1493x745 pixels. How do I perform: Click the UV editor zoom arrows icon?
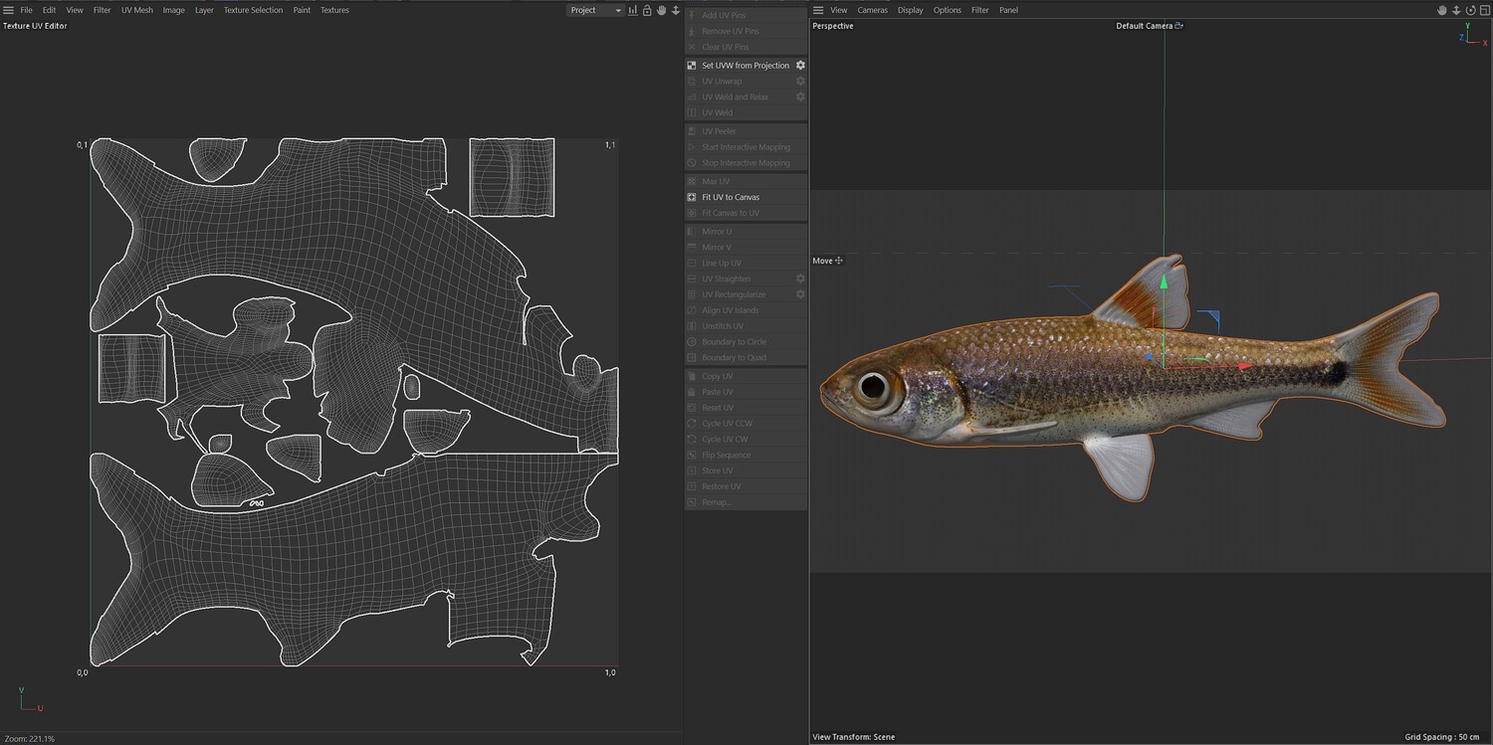point(675,10)
